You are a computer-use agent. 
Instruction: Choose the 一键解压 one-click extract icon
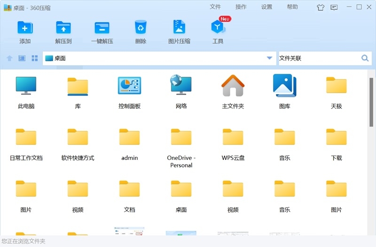(x=102, y=28)
